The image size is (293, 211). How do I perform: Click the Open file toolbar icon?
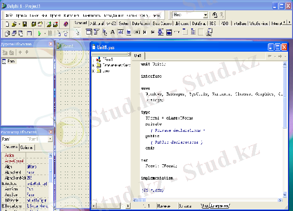[x=14, y=24]
